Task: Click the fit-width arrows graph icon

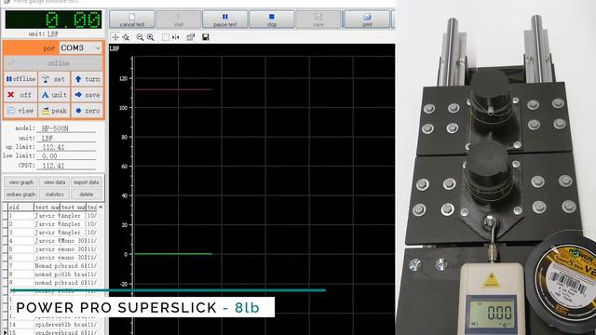Action: (x=176, y=37)
